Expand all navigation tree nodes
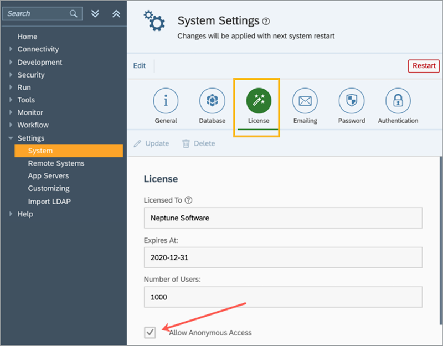 95,14
